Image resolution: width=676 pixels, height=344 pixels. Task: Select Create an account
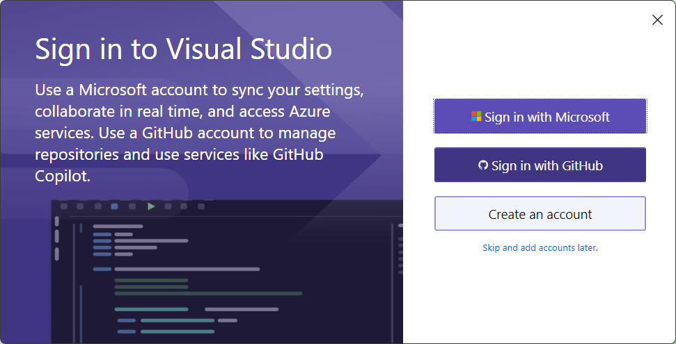[x=540, y=213]
